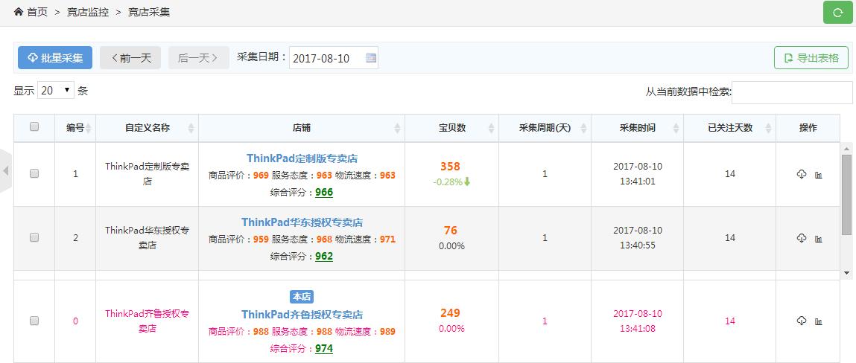The width and height of the screenshot is (856, 363).
Task: Click custom name ThinkPad定制版专卖店 cell
Action: pos(147,174)
